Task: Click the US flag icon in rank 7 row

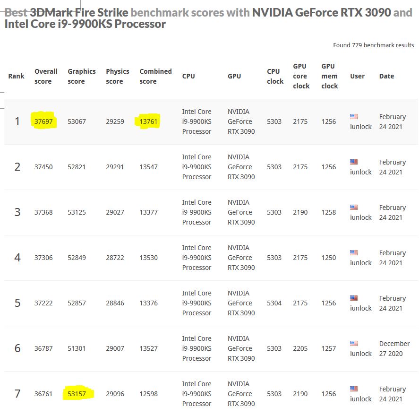Action: click(x=354, y=389)
